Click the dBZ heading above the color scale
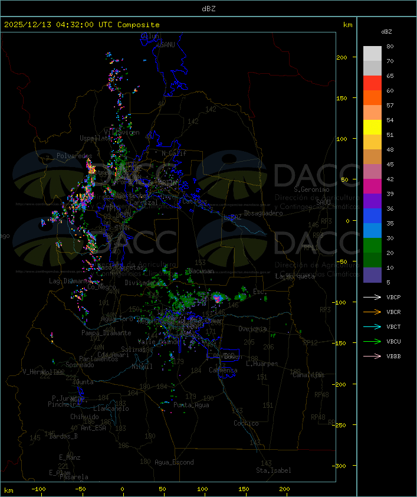Viewport: 417px width, 497px height. coord(386,32)
